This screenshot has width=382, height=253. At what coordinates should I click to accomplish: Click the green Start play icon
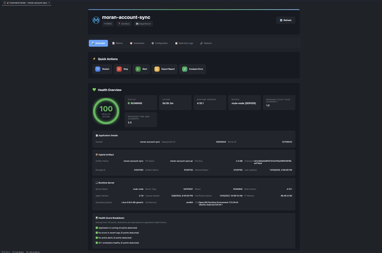pos(138,69)
